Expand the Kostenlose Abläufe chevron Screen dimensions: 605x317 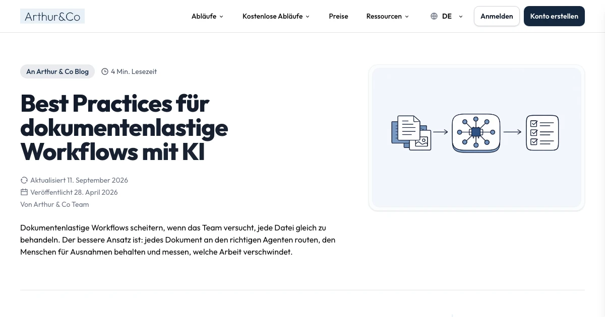[x=308, y=17]
